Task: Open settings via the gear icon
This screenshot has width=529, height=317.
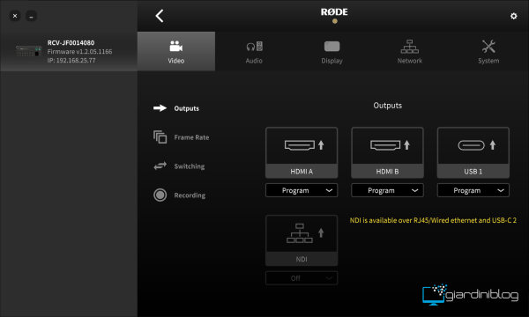Action: (x=513, y=16)
